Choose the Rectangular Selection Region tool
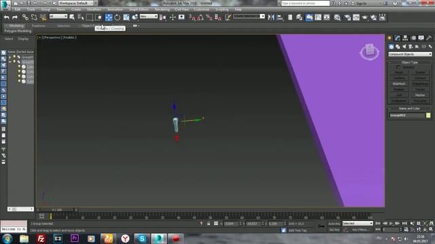Image resolution: width=435 pixels, height=244 pixels. tap(90, 18)
